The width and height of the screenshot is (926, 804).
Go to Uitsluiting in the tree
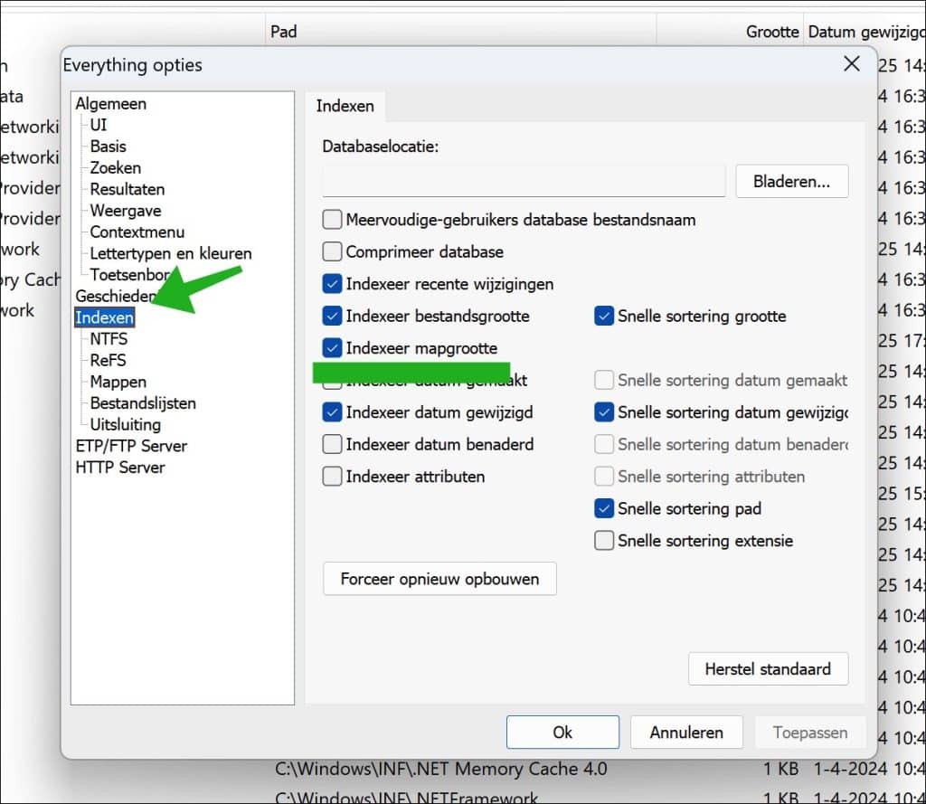[125, 424]
